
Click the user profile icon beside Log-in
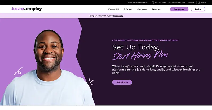tap(199, 3)
